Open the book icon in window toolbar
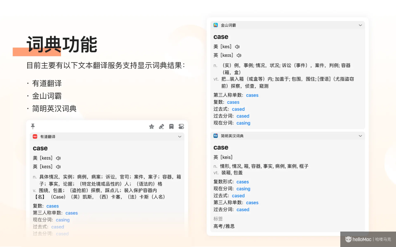 tap(171, 127)
